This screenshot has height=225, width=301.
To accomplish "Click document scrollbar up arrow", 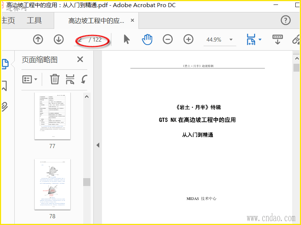I will point(297,58).
